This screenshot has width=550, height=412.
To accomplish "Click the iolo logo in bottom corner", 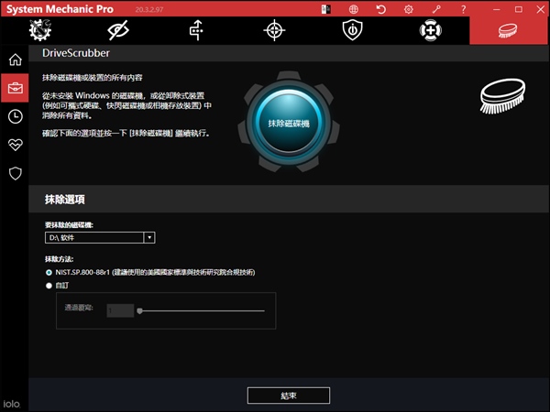I will coord(12,404).
